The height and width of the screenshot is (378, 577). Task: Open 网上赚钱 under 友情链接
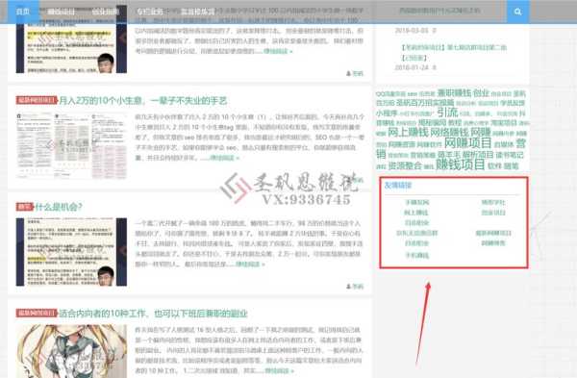point(416,213)
